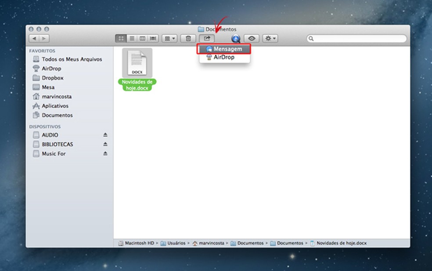Switch to column view

[x=142, y=39]
